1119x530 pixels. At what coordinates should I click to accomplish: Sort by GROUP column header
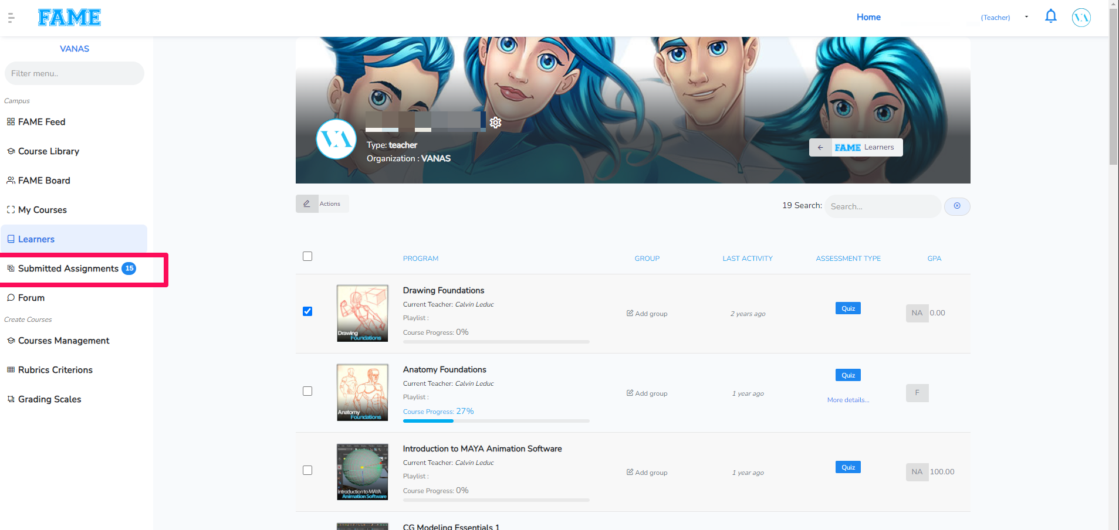[x=647, y=259]
